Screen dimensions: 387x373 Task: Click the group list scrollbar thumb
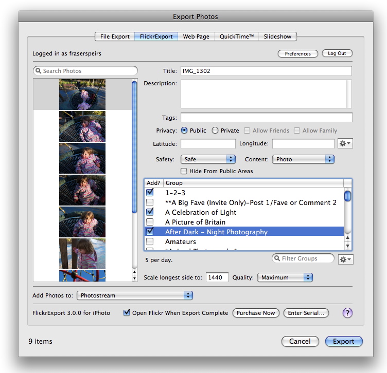(347, 196)
